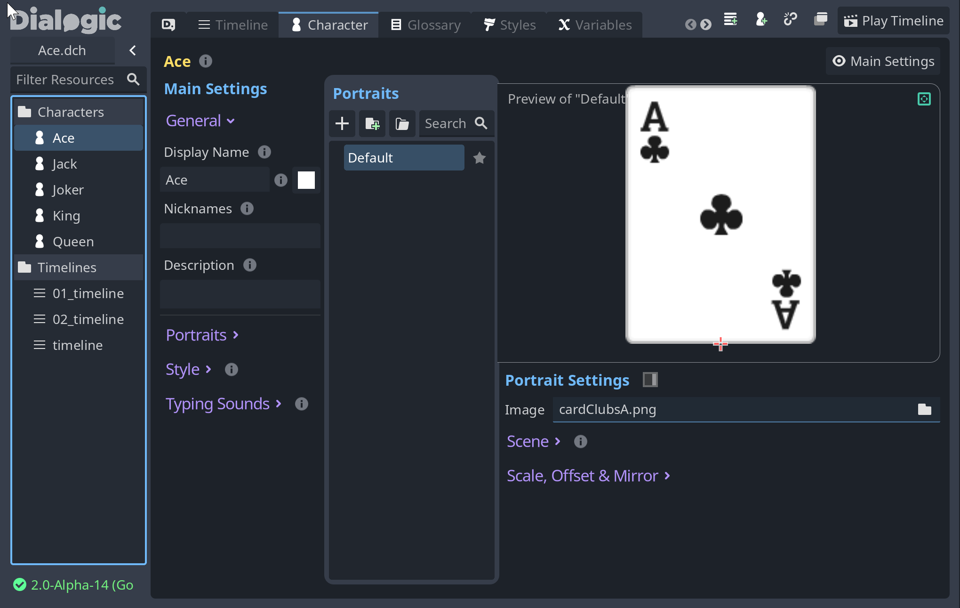Viewport: 960px width, 608px height.
Task: Expand Scale, Offset & Mirror section
Action: click(x=589, y=476)
